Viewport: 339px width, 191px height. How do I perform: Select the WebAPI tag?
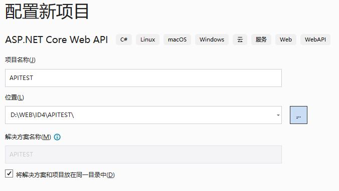[x=315, y=39]
